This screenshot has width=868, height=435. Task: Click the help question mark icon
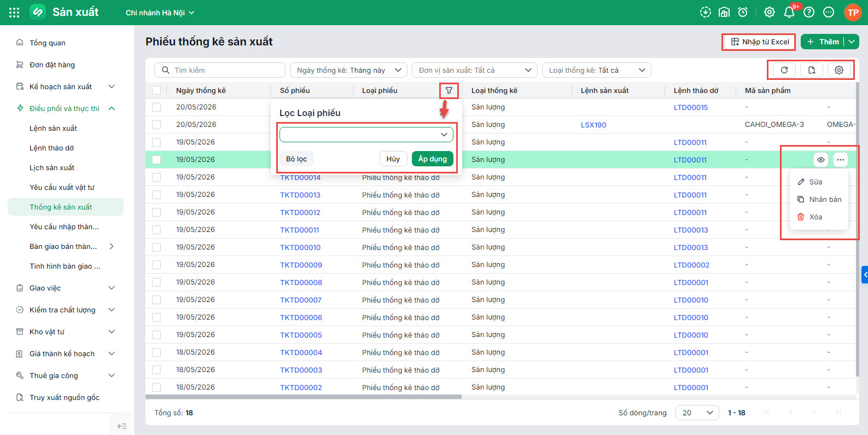809,12
